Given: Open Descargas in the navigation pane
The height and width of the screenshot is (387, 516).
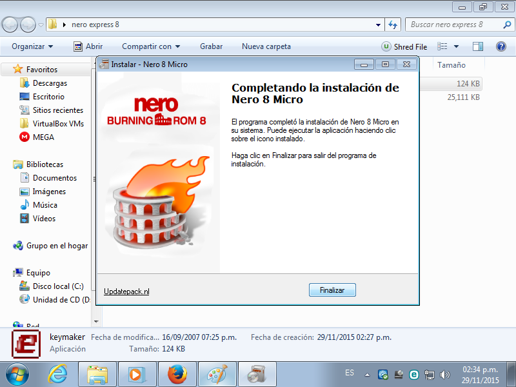Looking at the screenshot, I should click(x=50, y=83).
